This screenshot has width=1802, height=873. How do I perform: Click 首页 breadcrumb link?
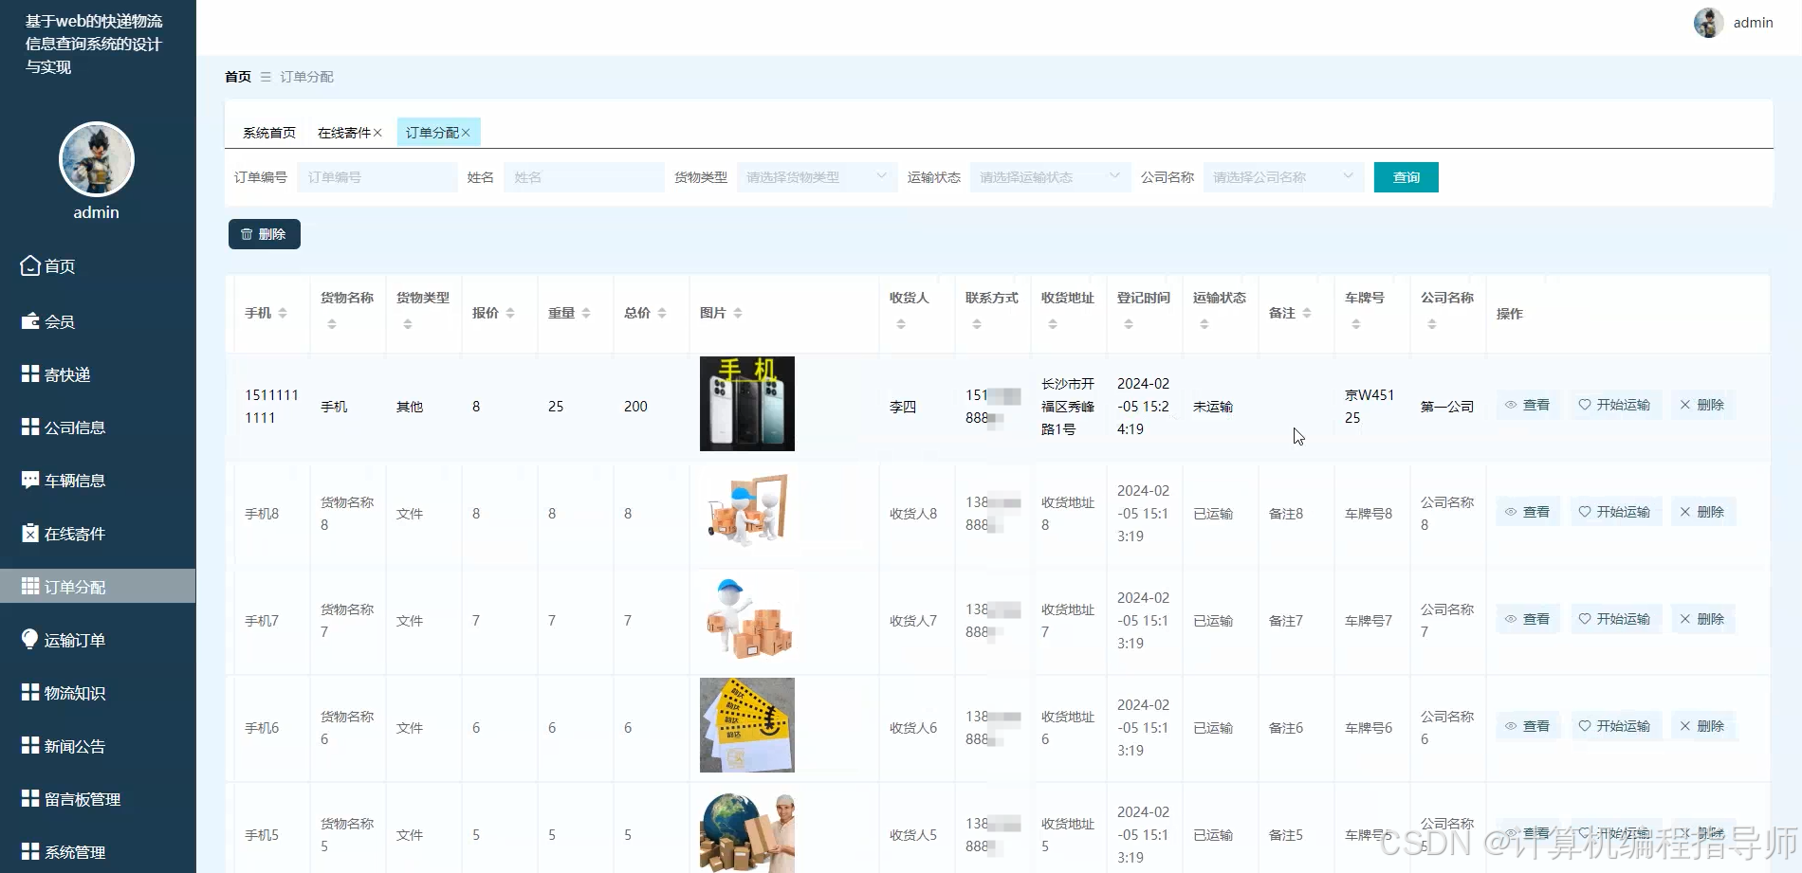[x=238, y=77]
